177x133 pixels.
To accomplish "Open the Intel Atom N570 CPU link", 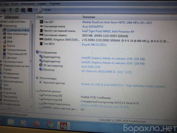I will pyautogui.click(x=117, y=22).
